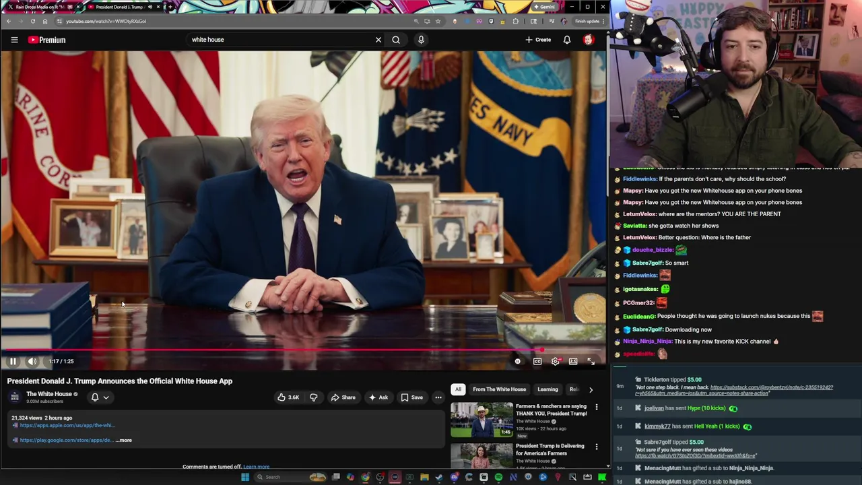Open more actions ellipsis under video
The height and width of the screenshot is (485, 862).
[438, 397]
